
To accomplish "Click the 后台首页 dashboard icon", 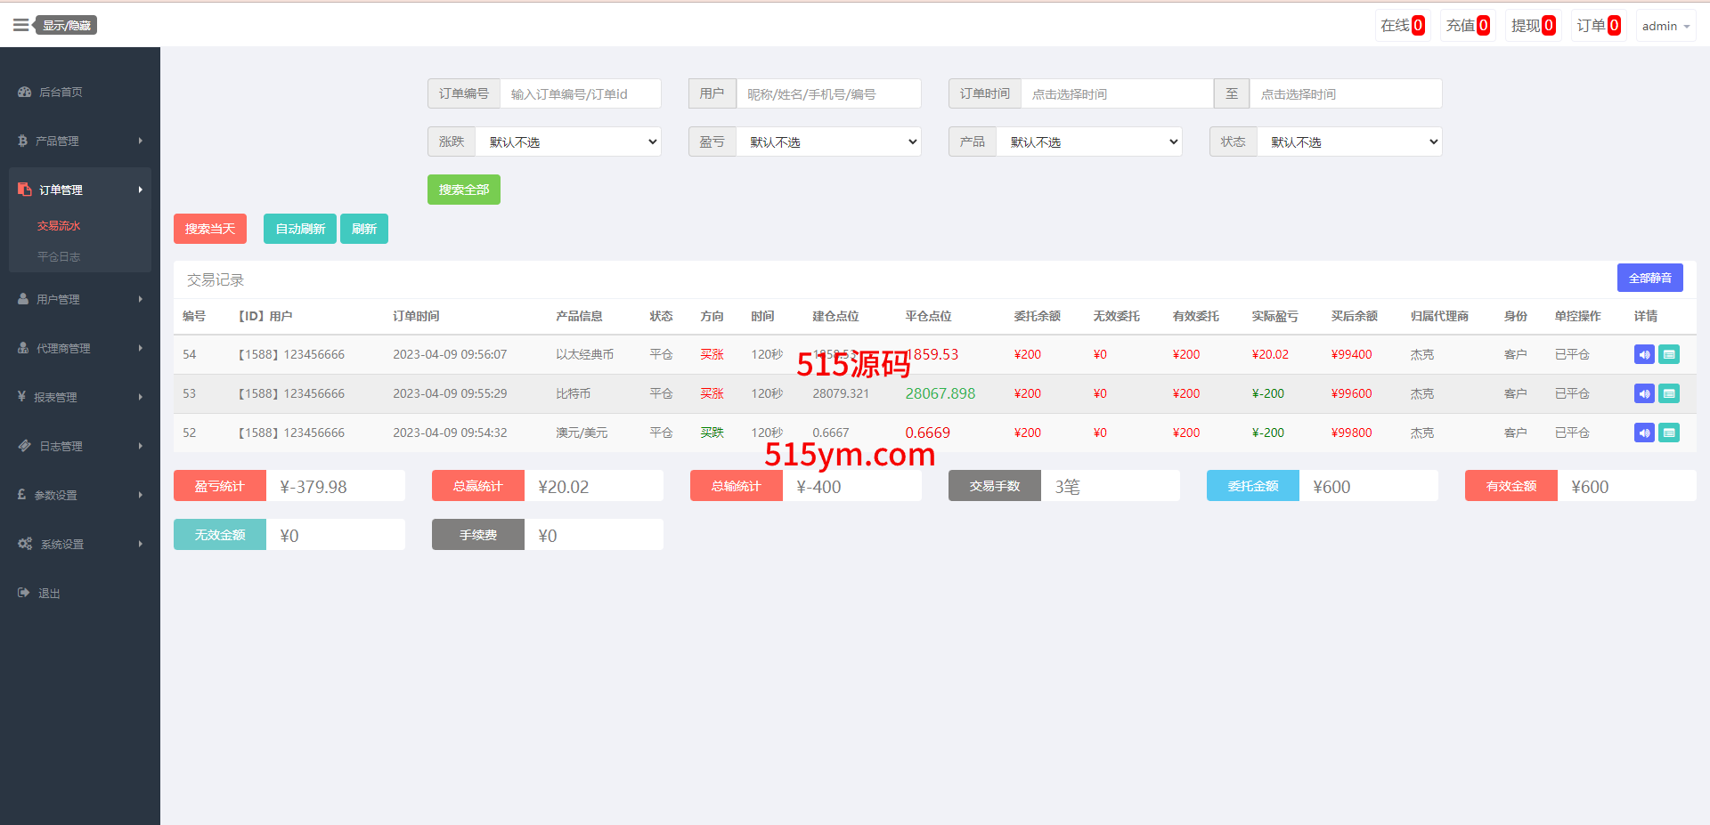I will 25,92.
